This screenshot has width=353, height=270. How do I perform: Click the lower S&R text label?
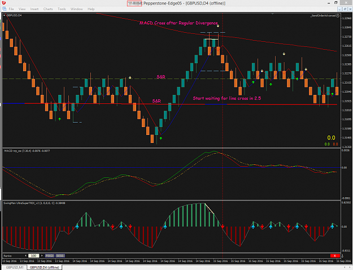click(156, 101)
